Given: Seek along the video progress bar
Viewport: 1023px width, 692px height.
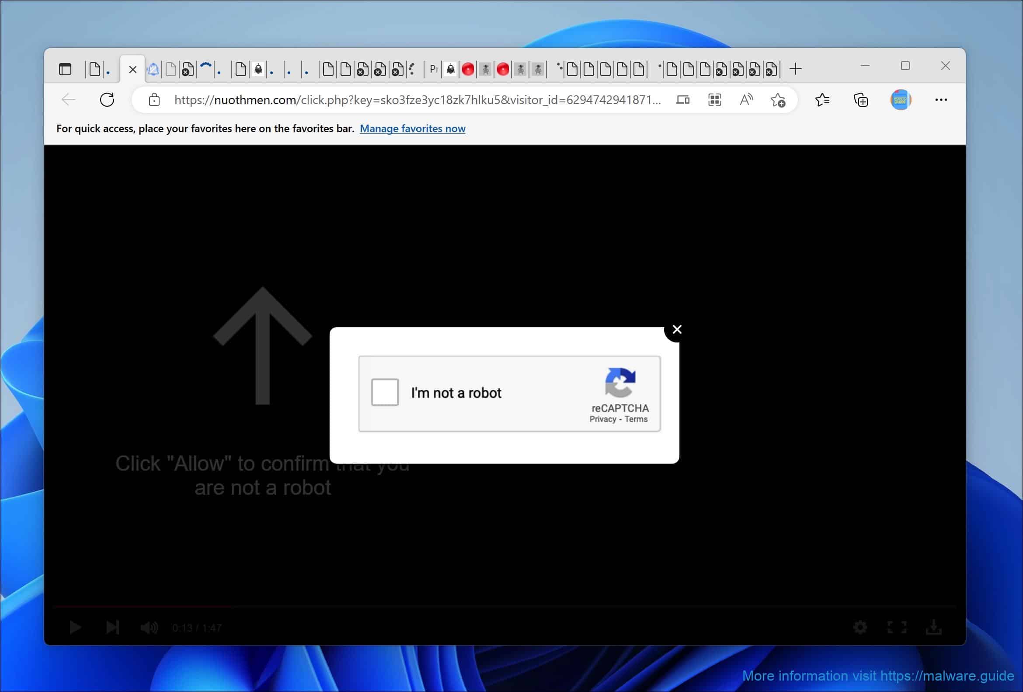Looking at the screenshot, I should [505, 607].
